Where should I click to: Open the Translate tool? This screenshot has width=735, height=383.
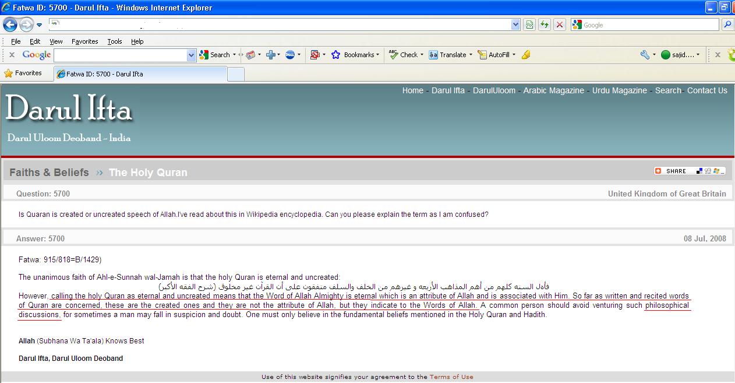(x=447, y=55)
